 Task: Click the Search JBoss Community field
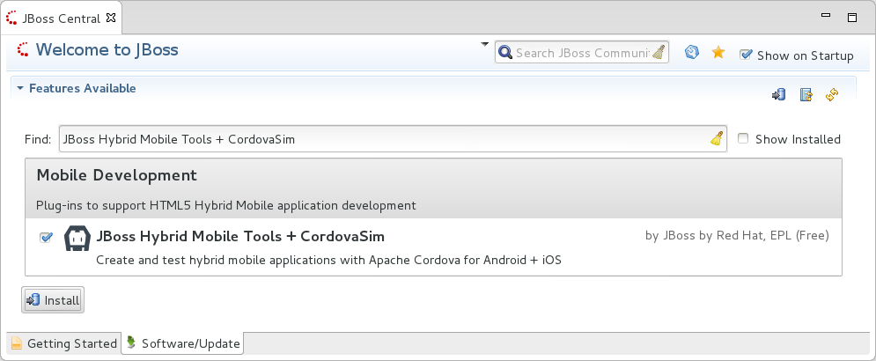[x=582, y=53]
